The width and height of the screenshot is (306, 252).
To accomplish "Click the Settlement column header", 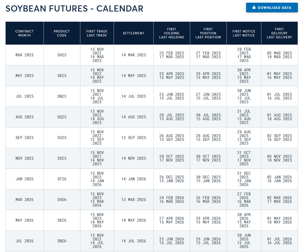I will (134, 33).
